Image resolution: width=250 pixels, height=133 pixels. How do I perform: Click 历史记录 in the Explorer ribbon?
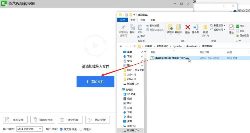tap(242, 35)
